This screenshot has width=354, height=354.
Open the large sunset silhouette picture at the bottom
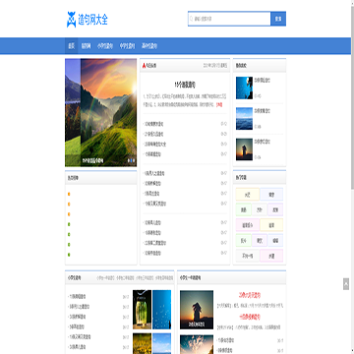(197, 310)
